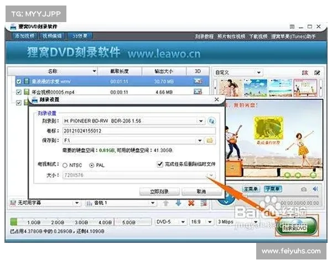Click the 截取长度 column header
This screenshot has height=265, width=332.
120,71
